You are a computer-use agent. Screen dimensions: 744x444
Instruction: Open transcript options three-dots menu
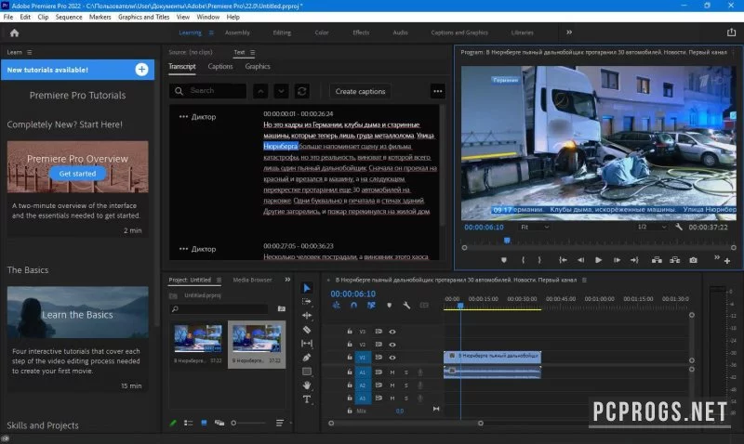[x=437, y=91]
